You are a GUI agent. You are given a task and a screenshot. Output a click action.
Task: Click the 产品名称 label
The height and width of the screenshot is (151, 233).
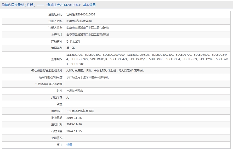pos(57,41)
